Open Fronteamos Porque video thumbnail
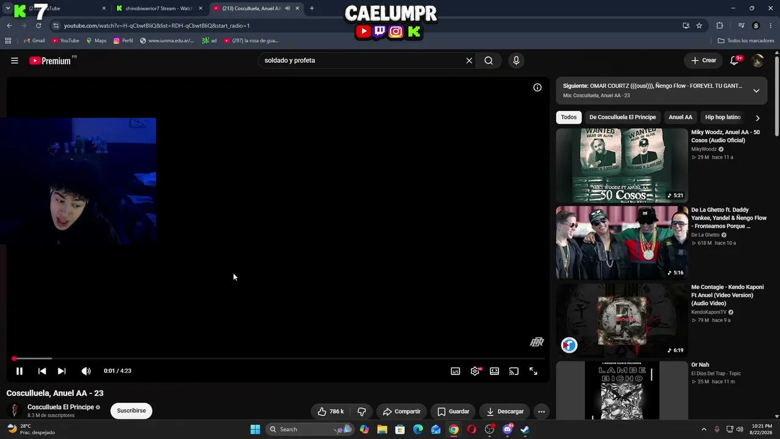The height and width of the screenshot is (439, 780). [622, 243]
